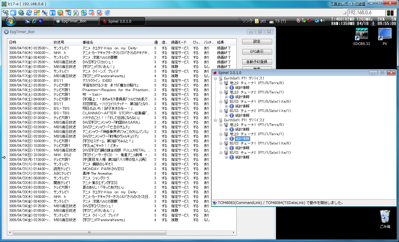
Task: Click the safely remove hardware tray icon
Action: (303, 21)
